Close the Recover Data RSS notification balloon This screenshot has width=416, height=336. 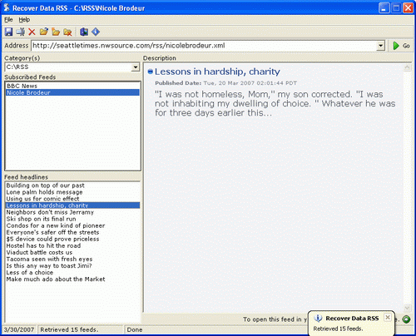tap(388, 318)
